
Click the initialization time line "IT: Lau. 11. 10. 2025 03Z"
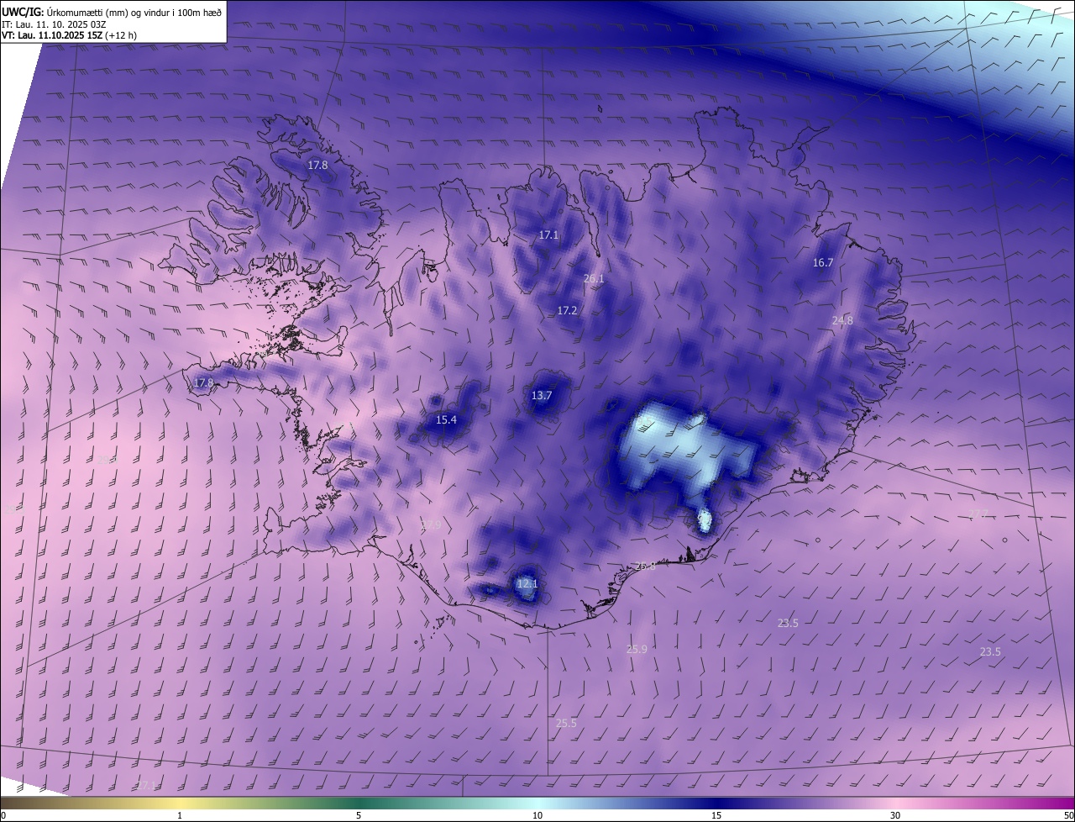[53, 25]
